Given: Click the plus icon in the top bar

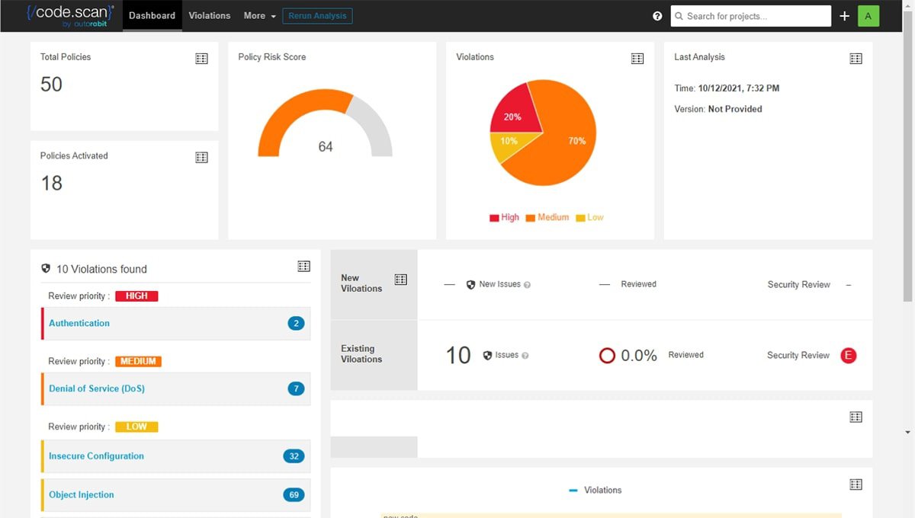Looking at the screenshot, I should pos(845,15).
